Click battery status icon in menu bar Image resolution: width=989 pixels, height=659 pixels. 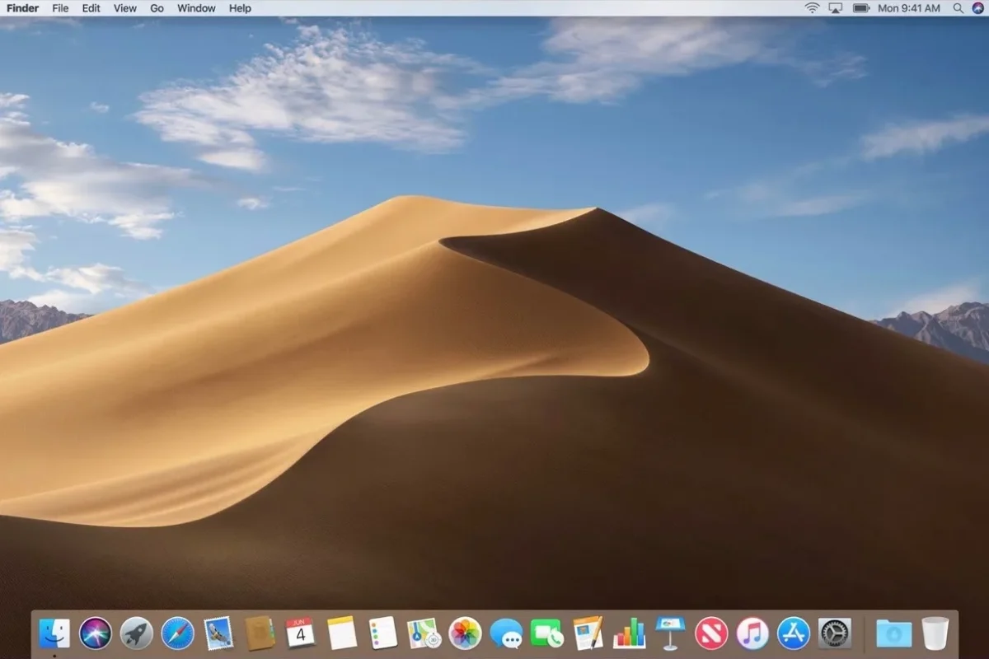click(x=861, y=8)
